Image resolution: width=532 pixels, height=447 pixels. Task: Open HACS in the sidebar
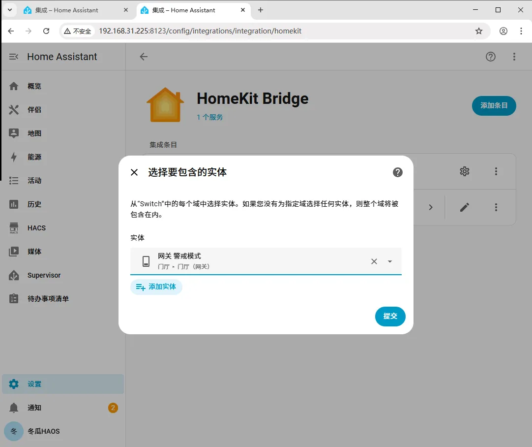pyautogui.click(x=63, y=228)
